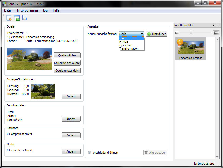Viewport: 223px width, 168px height.
Task: Toggle the 'anschließend öffnen' checkbox
Action: pyautogui.click(x=89, y=152)
